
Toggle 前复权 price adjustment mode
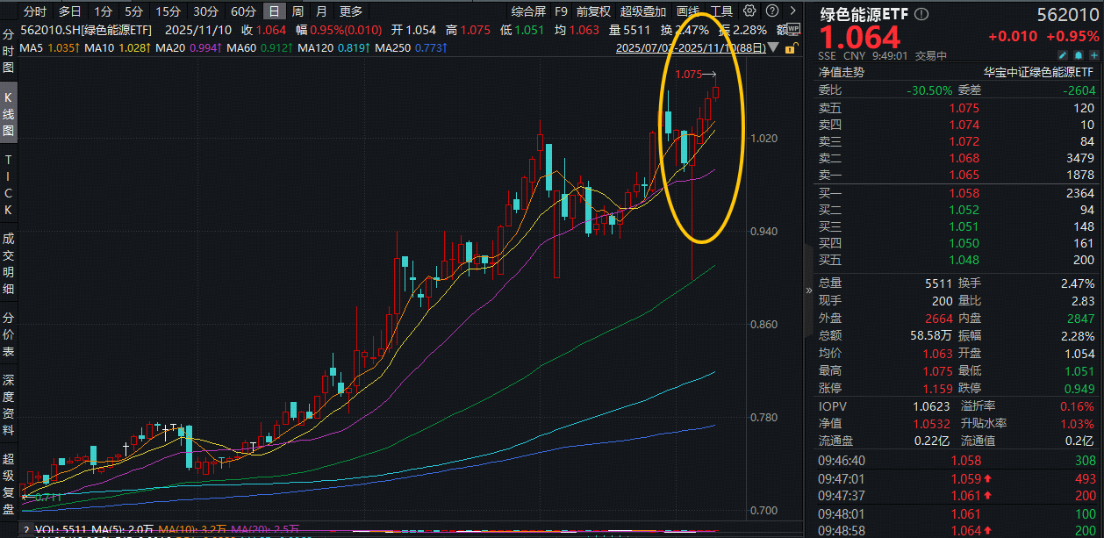[x=593, y=11]
